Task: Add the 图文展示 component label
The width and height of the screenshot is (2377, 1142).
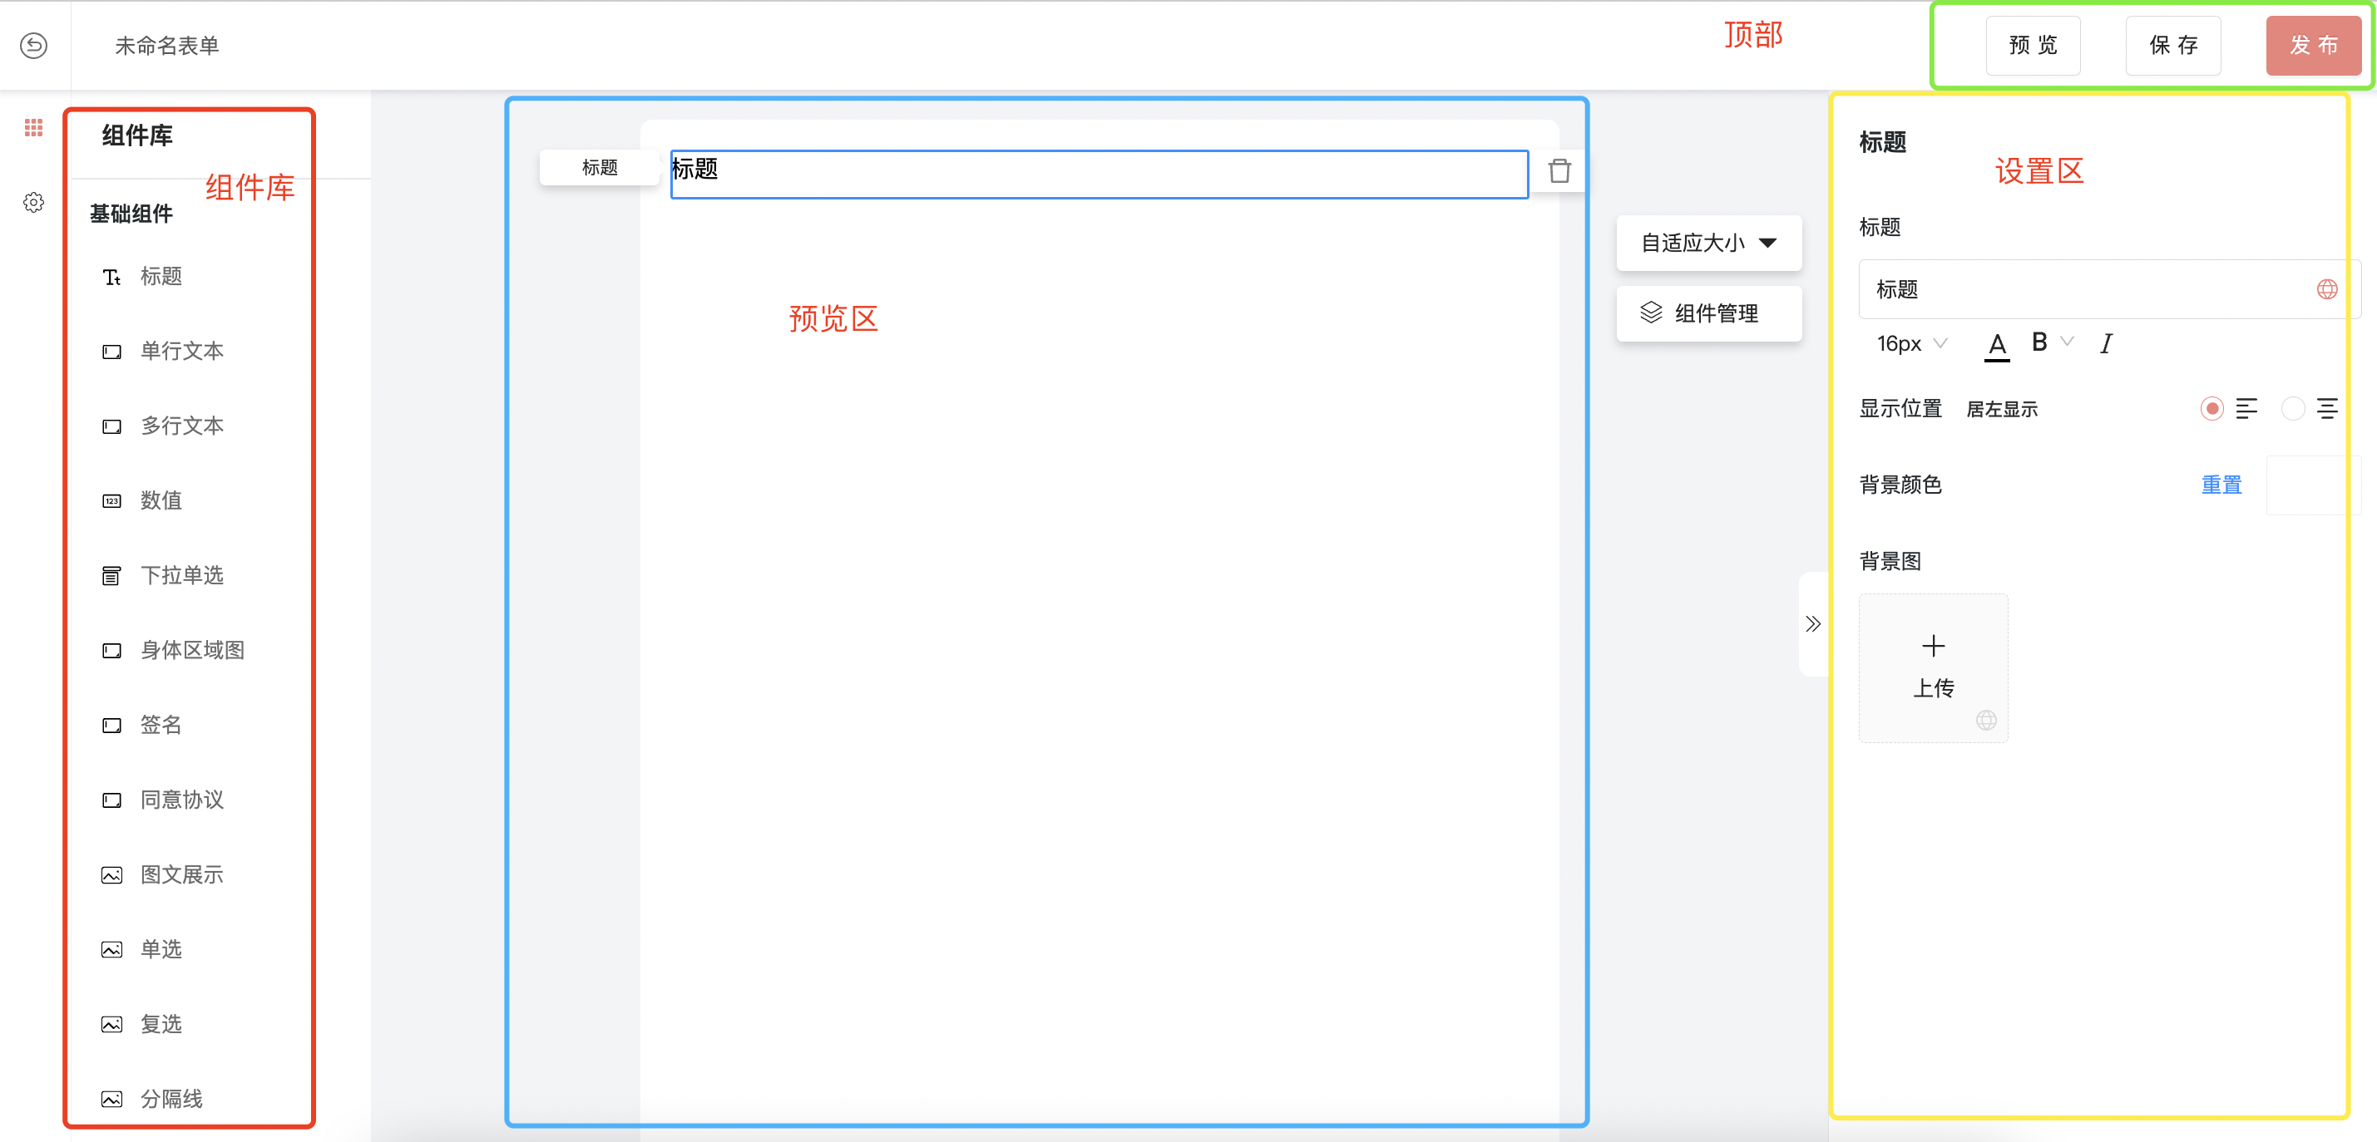Action: point(182,874)
